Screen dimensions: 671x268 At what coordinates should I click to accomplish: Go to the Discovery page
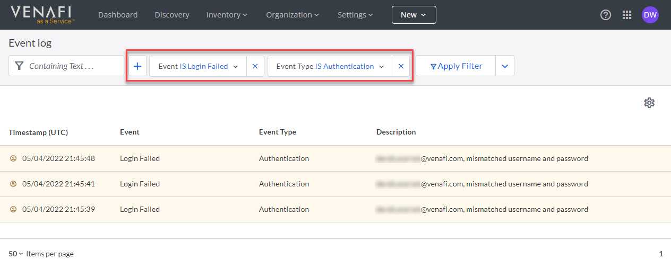[172, 15]
